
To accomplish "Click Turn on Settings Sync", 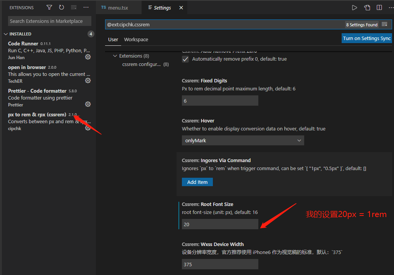I will pos(366,38).
